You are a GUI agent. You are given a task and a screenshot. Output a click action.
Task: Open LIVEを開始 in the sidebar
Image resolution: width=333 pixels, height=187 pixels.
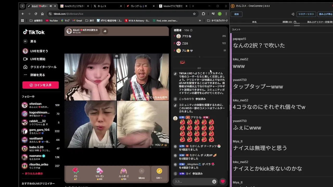[38, 59]
